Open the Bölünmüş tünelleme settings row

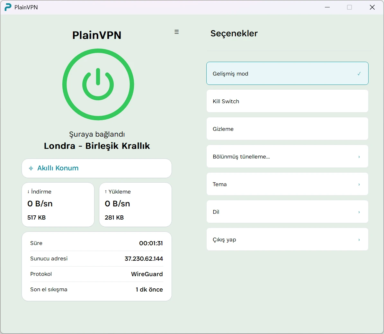pos(287,156)
